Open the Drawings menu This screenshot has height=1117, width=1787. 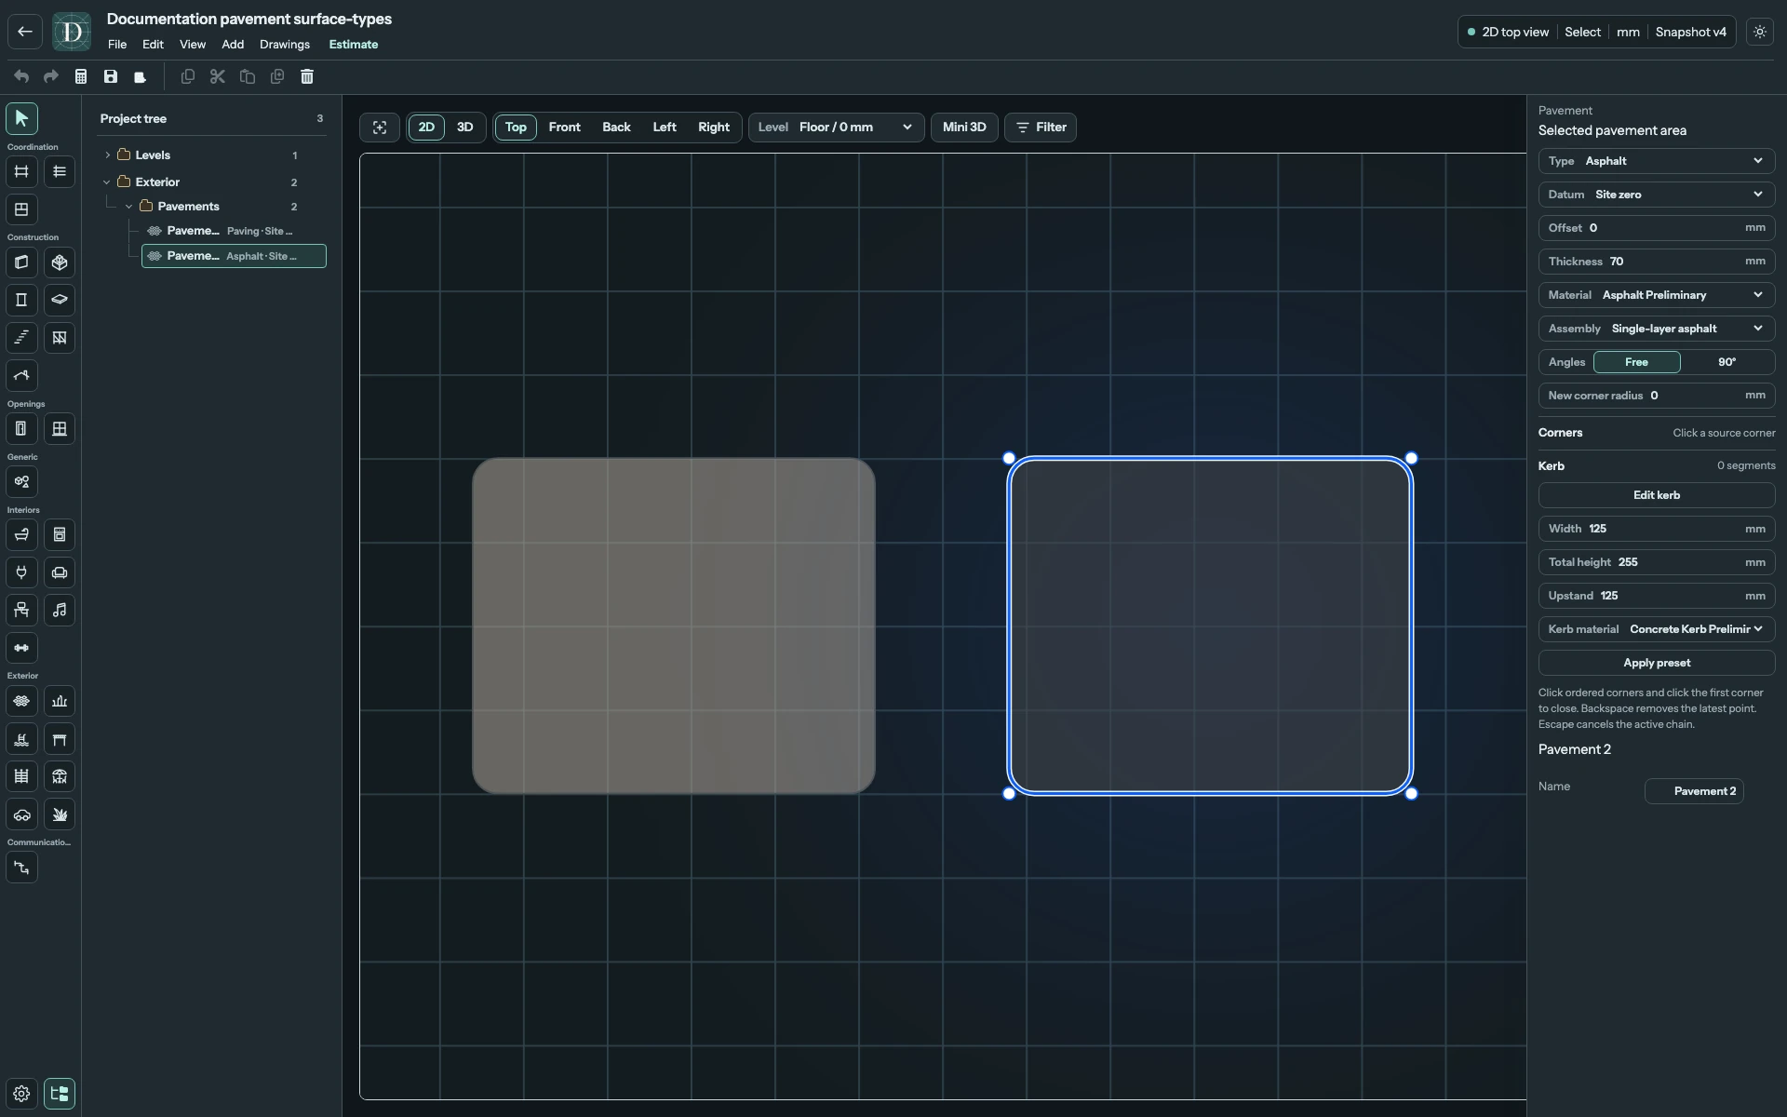tap(285, 45)
